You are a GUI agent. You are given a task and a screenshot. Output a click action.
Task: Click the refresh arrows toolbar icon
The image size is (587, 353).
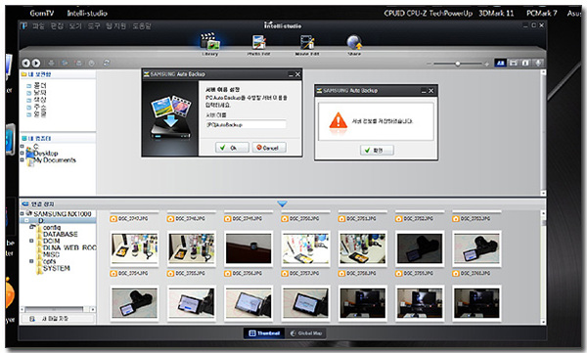(107, 63)
